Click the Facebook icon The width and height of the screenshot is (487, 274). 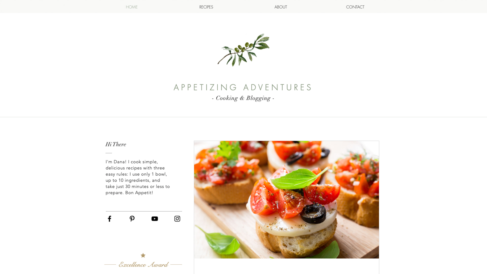(109, 218)
